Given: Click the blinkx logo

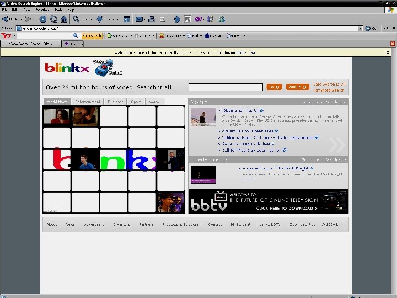Looking at the screenshot, I should click(x=67, y=68).
